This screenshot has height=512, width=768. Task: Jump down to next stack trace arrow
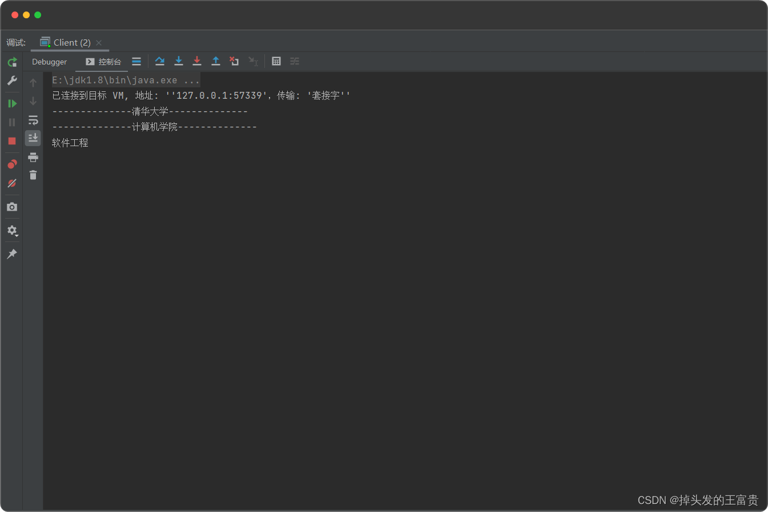click(x=33, y=101)
